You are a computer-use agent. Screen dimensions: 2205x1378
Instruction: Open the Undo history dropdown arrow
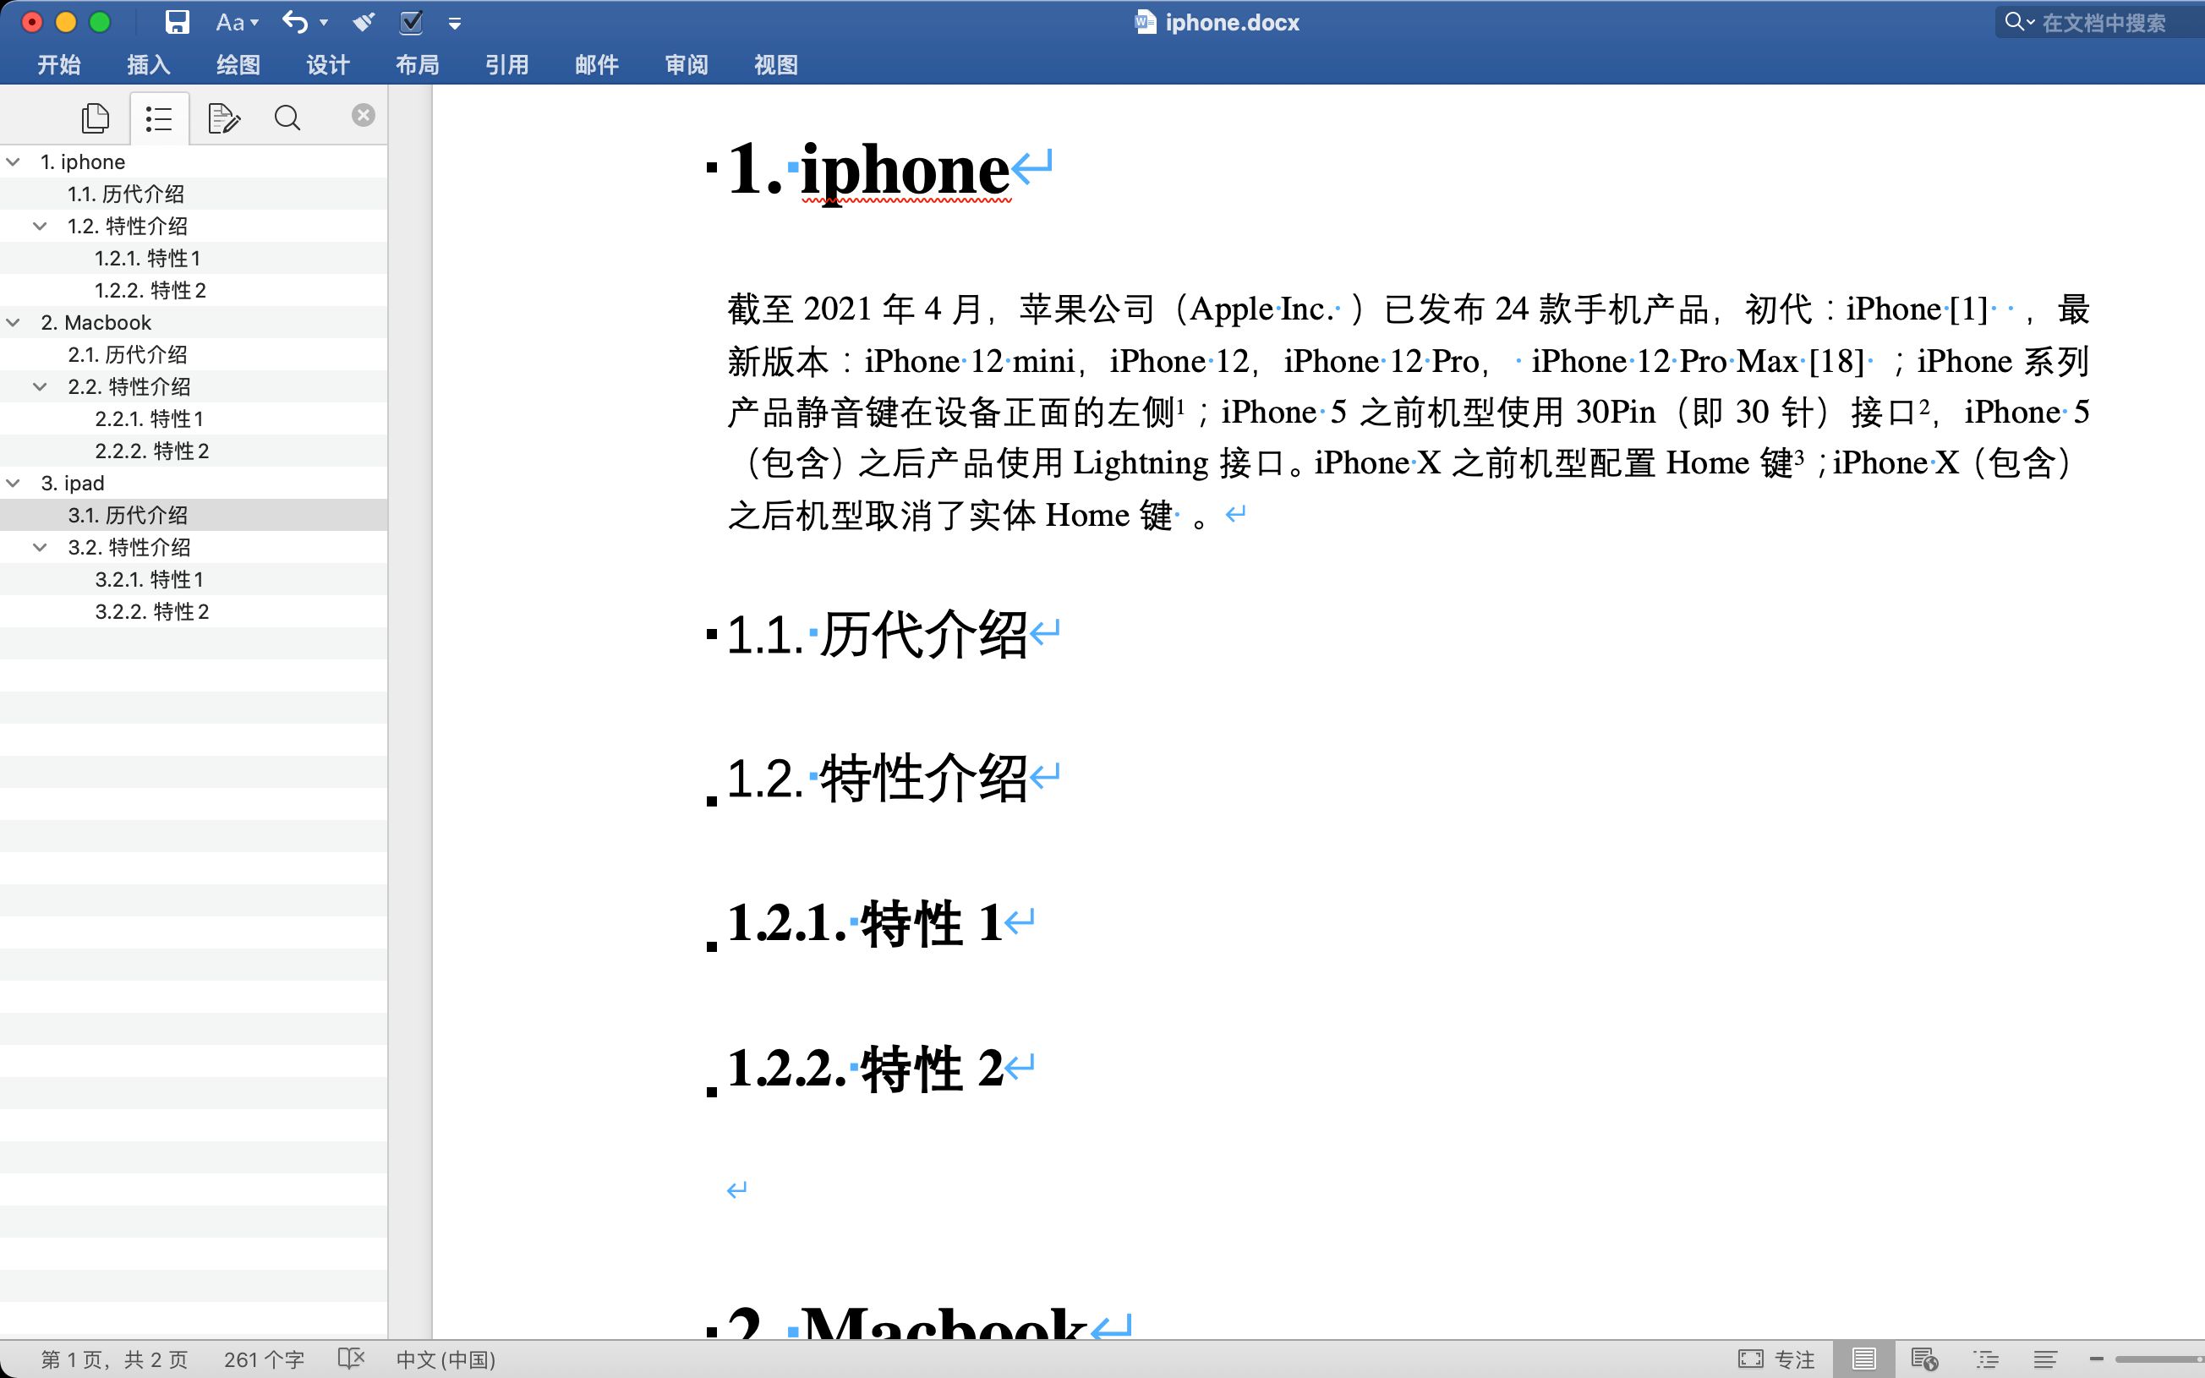coord(324,23)
